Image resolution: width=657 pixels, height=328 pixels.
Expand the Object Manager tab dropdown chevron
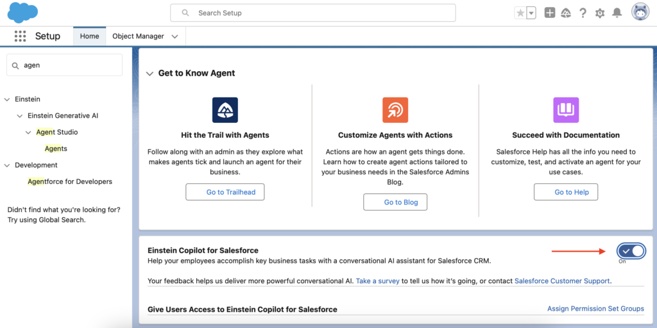coord(175,37)
